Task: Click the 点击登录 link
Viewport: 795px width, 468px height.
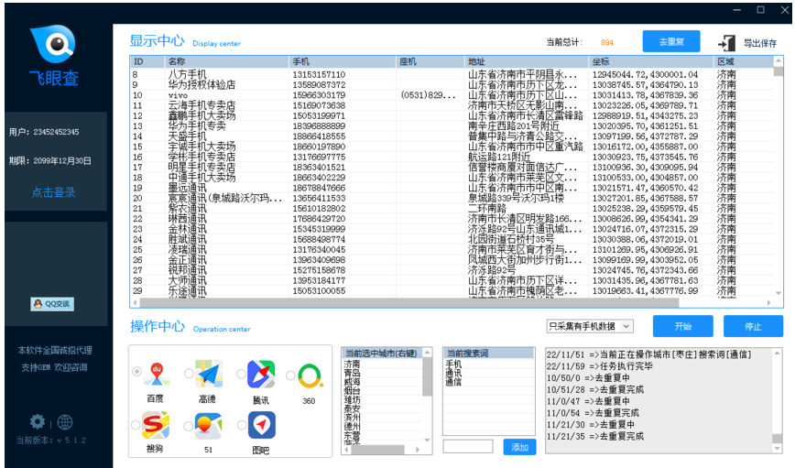Action: pos(53,192)
